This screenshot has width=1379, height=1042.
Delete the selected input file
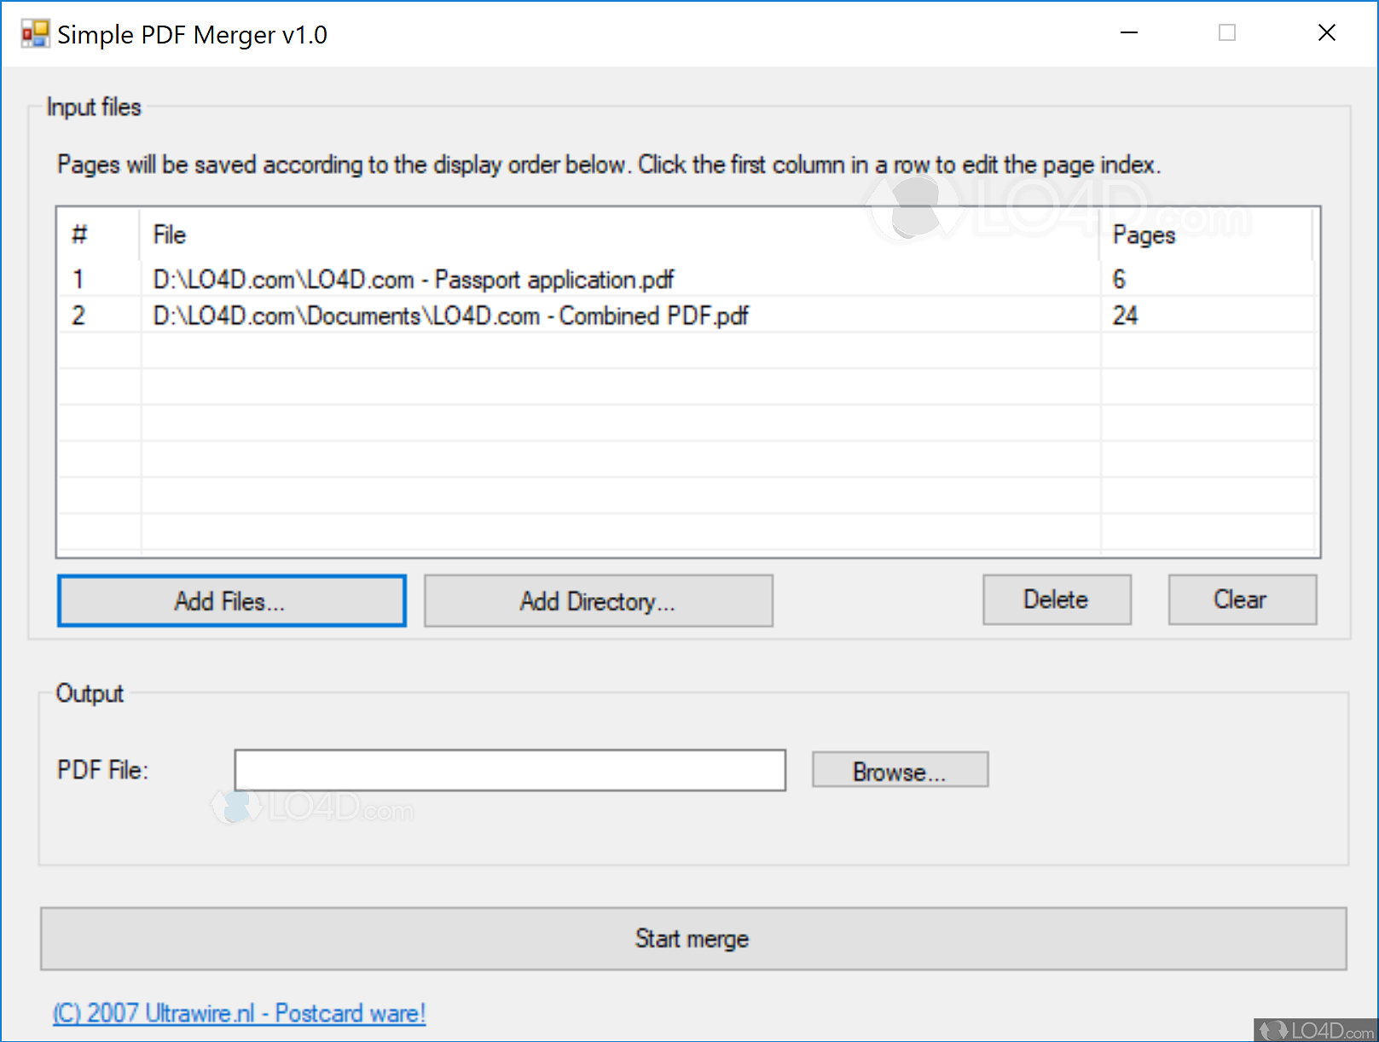coord(1056,599)
